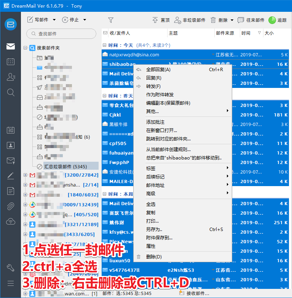The width and height of the screenshot is (292, 298).
Task: Expand account with count [3321/12189]
Action: 25,224
